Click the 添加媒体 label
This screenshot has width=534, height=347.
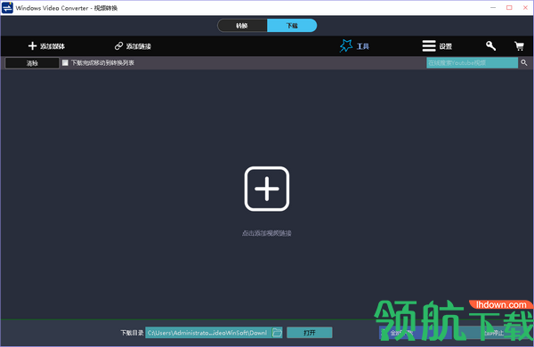[x=53, y=46]
